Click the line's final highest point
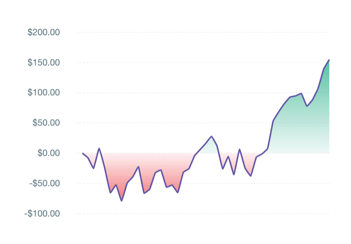This screenshot has width=351, height=244. pyautogui.click(x=329, y=60)
